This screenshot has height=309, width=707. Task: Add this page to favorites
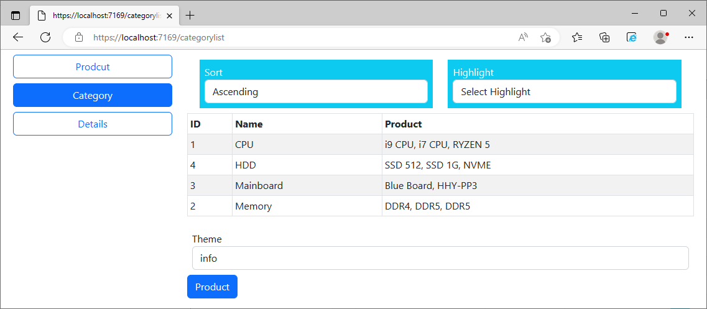coord(545,37)
